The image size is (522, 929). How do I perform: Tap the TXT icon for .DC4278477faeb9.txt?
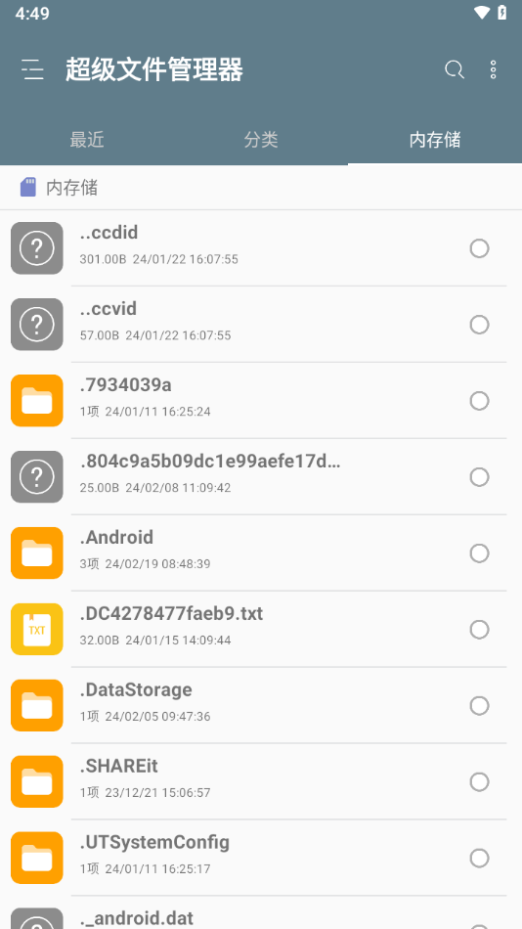37,629
